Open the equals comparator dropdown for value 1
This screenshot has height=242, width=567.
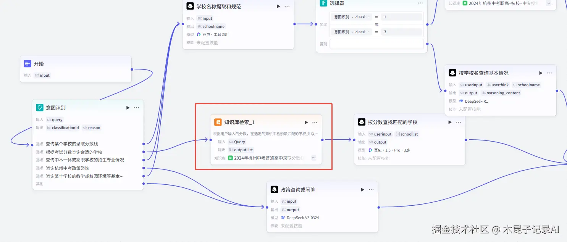377,17
